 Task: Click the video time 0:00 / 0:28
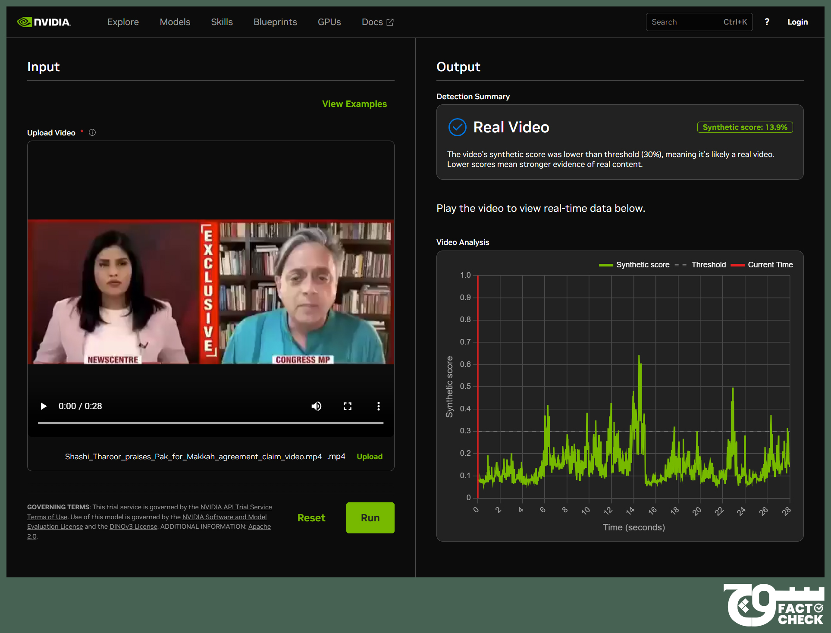tap(80, 406)
